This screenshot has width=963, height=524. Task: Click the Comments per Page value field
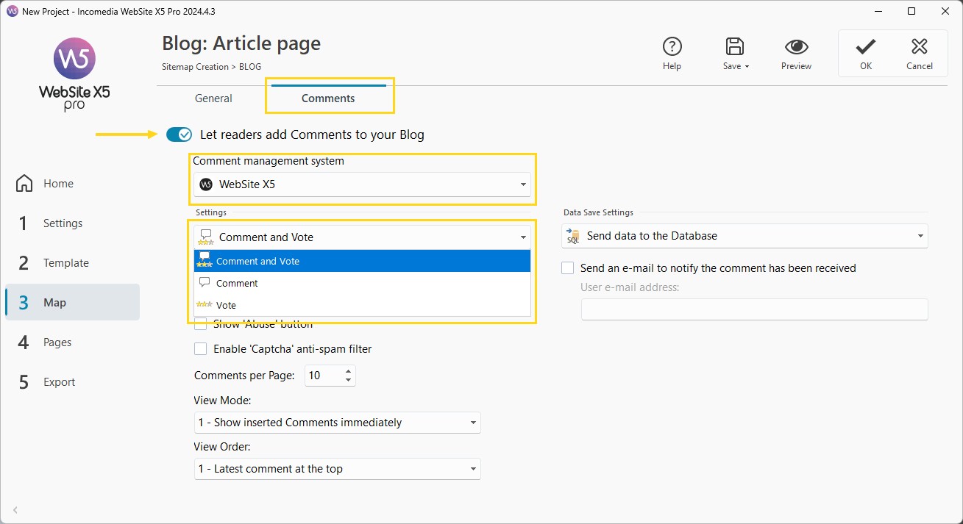322,376
